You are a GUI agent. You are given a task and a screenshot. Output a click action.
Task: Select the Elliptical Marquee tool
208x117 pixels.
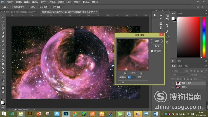point(3,21)
